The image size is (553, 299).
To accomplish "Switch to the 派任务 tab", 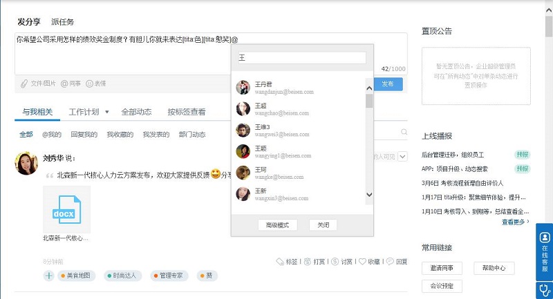I will click(x=62, y=22).
